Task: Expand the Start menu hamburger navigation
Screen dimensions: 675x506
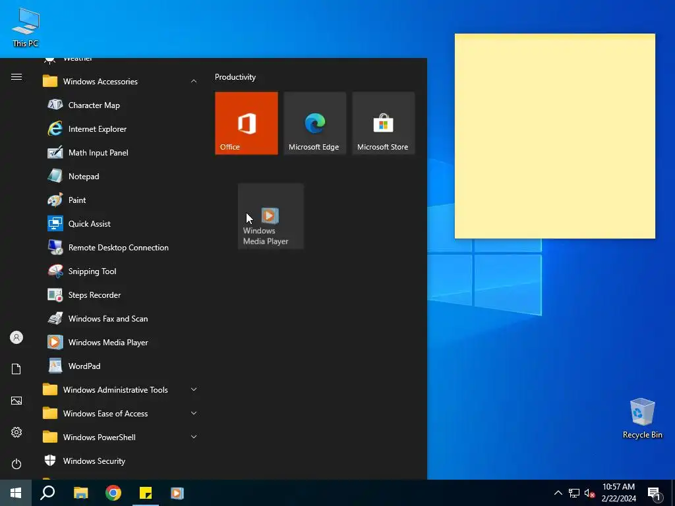Action: [16, 77]
